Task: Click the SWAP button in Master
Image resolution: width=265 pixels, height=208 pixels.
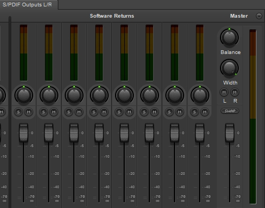Action: tap(230, 111)
